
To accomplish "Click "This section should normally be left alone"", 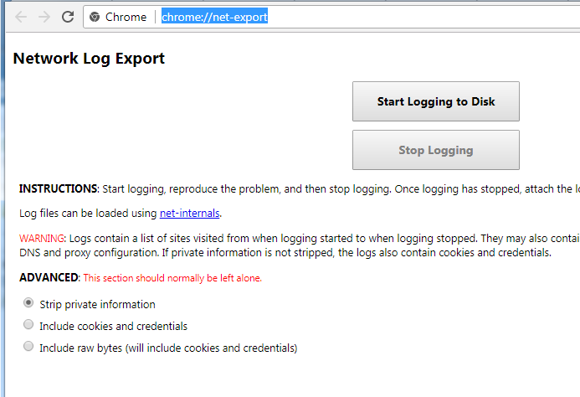I will pyautogui.click(x=172, y=278).
